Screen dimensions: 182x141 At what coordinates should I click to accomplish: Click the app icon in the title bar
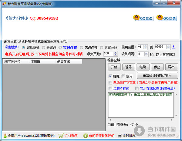point(4,4)
